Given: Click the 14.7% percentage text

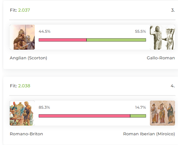Looking at the screenshot, I should [140, 107].
